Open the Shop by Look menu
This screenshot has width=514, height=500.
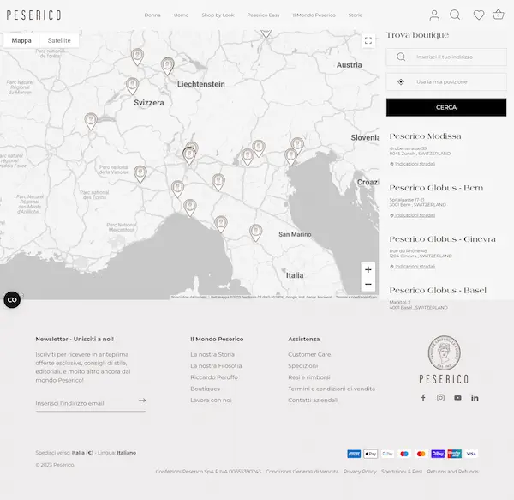[218, 15]
